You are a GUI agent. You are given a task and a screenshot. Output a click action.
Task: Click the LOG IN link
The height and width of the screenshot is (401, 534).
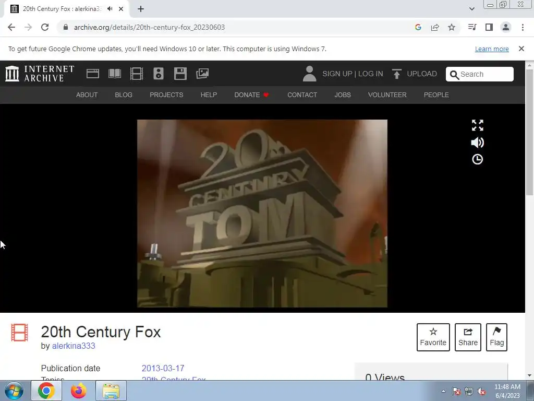(x=371, y=74)
